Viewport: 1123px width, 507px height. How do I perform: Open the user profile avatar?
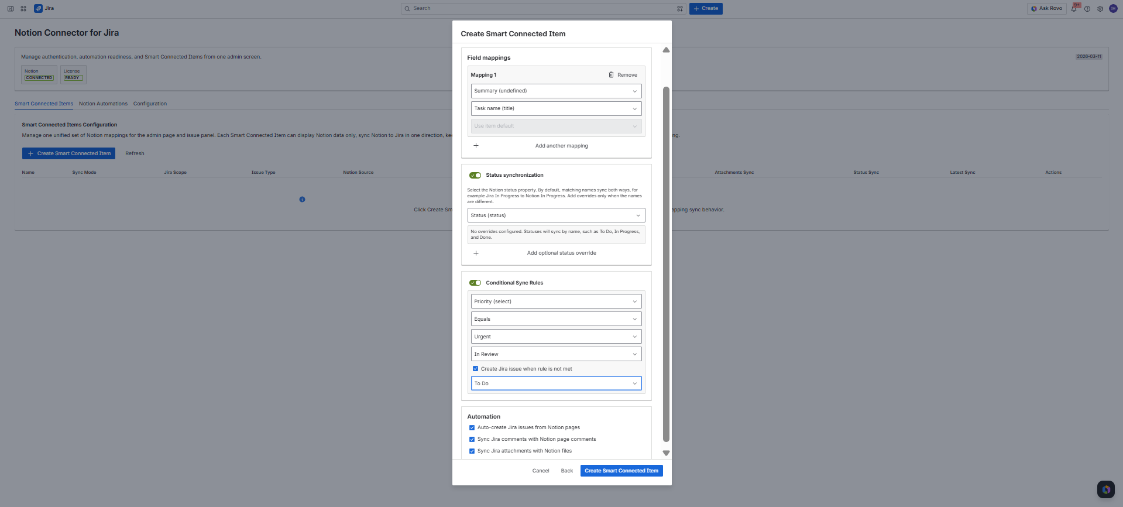1113,8
